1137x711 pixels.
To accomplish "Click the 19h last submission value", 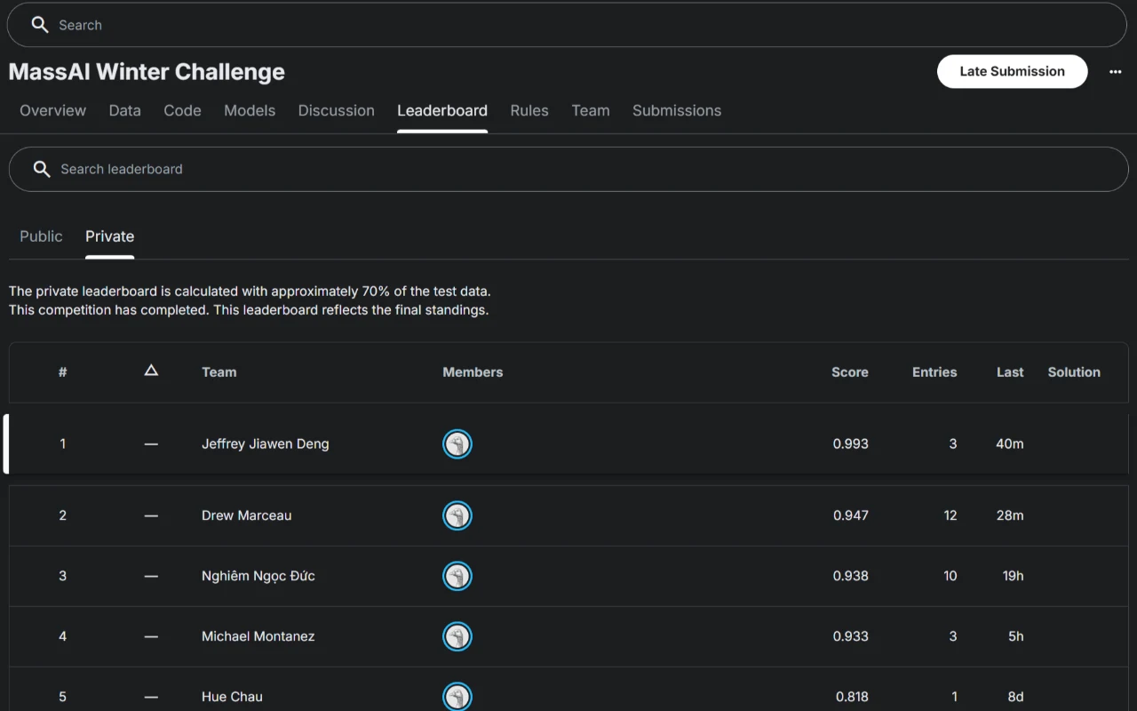I will click(x=1013, y=576).
